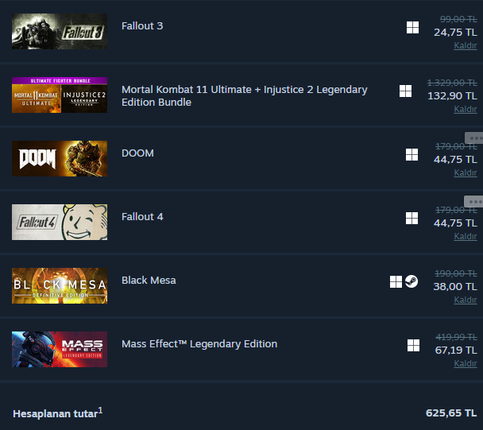Open the DOOM cover art thumbnail

(60, 158)
